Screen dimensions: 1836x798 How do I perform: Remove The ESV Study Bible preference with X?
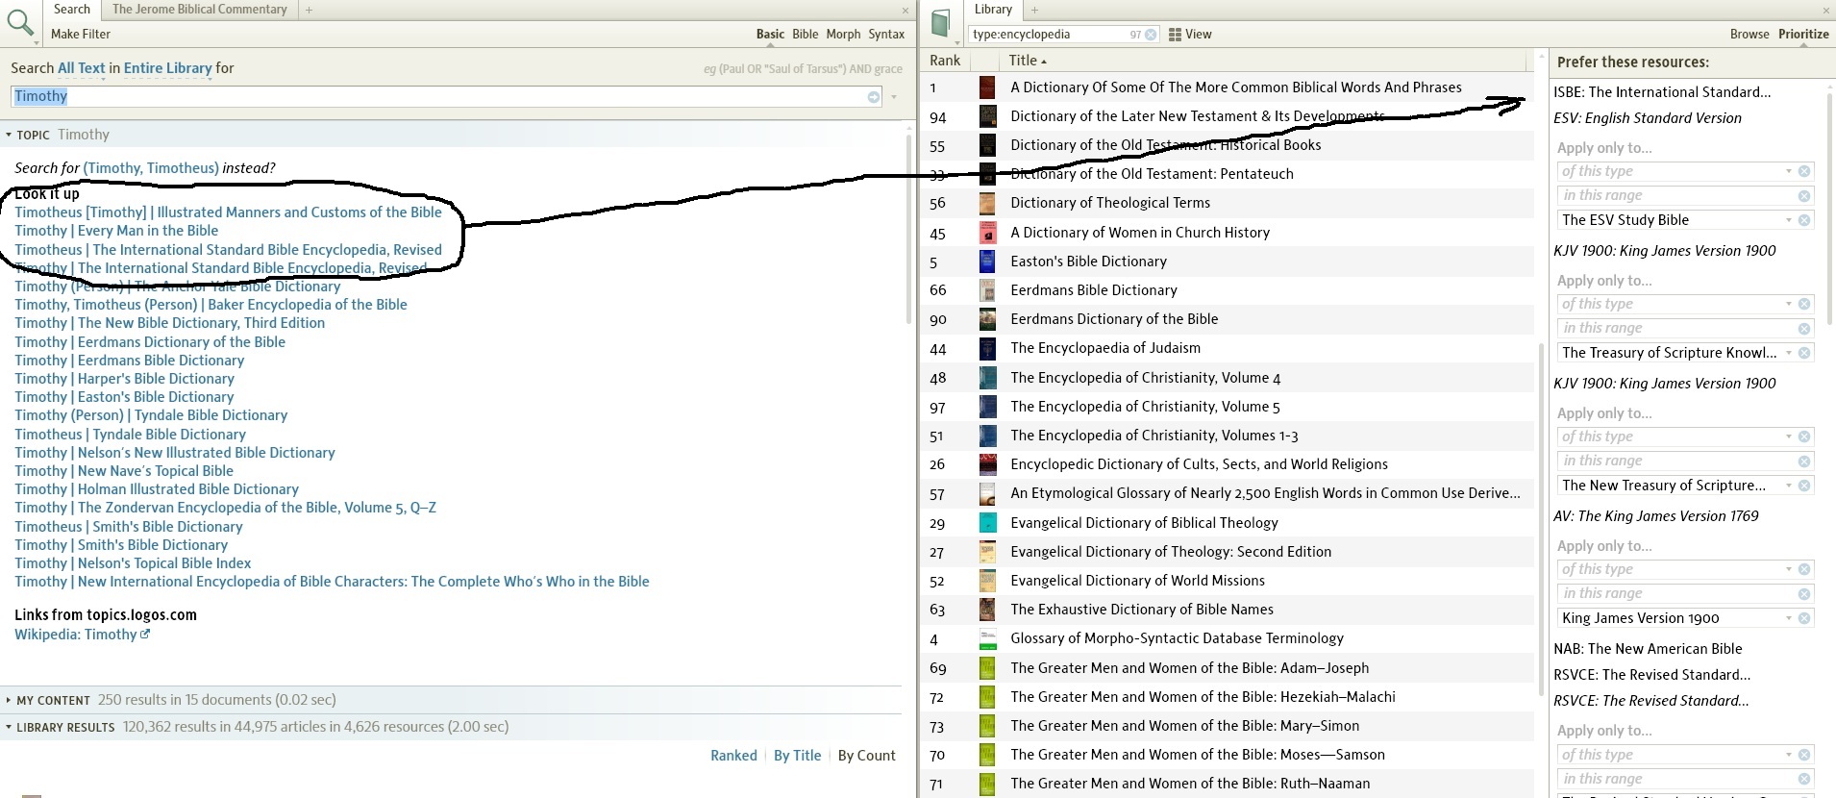coord(1804,220)
